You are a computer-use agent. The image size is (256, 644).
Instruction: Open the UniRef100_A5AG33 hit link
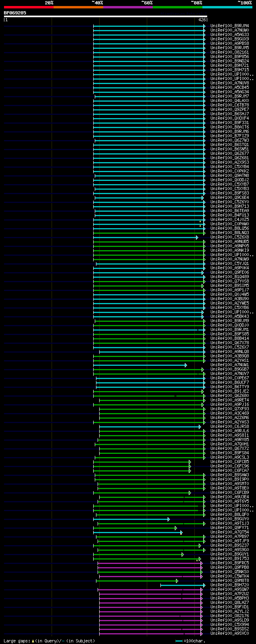pos(230,34)
